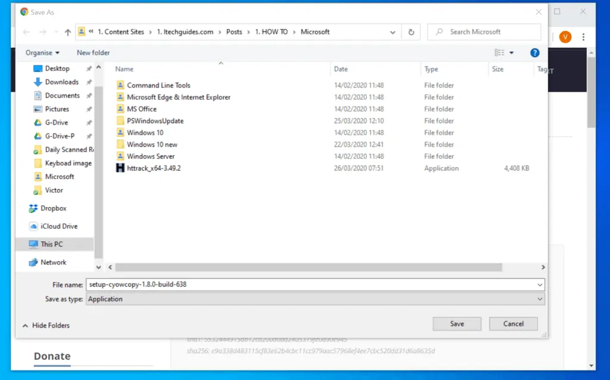The width and height of the screenshot is (610, 380).
Task: Click Posts in the breadcrumb path
Action: click(x=234, y=32)
